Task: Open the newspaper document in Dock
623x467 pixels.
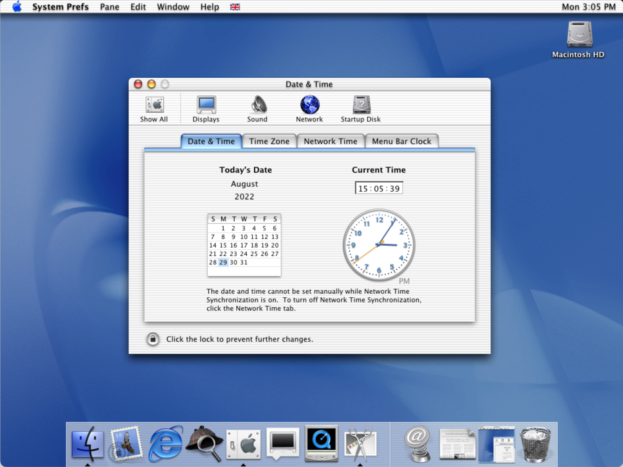Action: coord(457,444)
